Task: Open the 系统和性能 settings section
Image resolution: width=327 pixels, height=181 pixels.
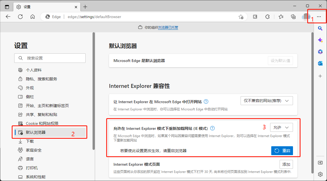Action: click(x=35, y=177)
